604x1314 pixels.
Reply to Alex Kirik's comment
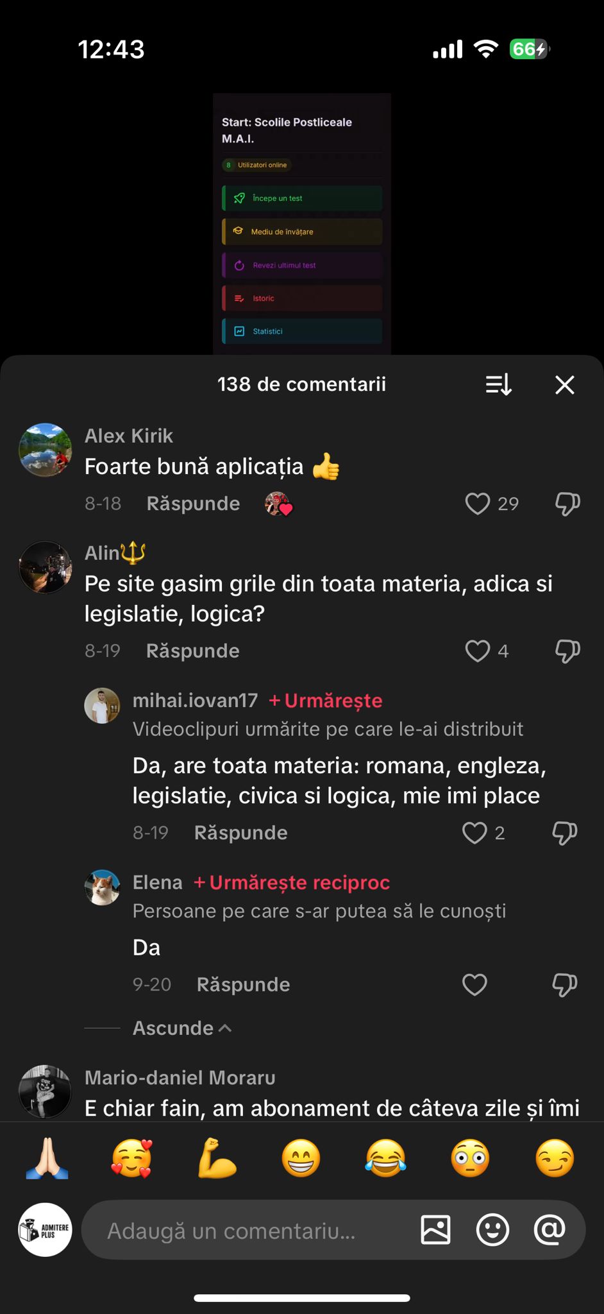tap(193, 504)
